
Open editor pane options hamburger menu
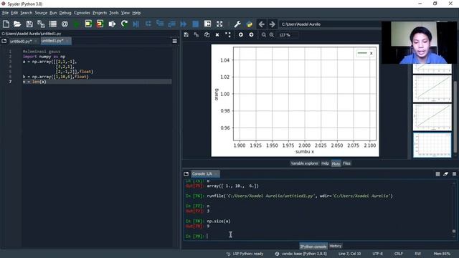pyautogui.click(x=175, y=42)
